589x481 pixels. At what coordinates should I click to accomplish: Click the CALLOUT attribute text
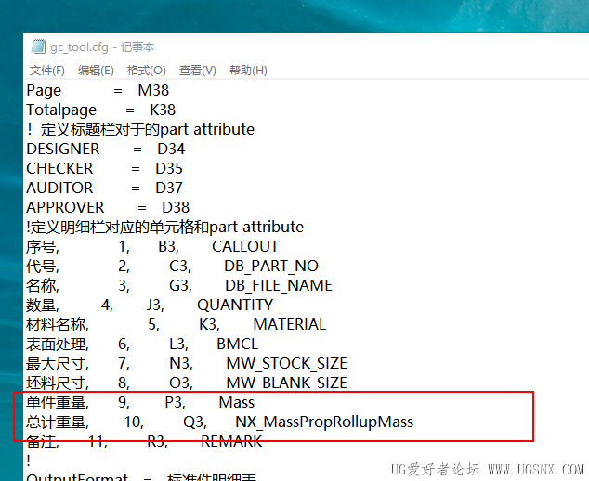245,247
